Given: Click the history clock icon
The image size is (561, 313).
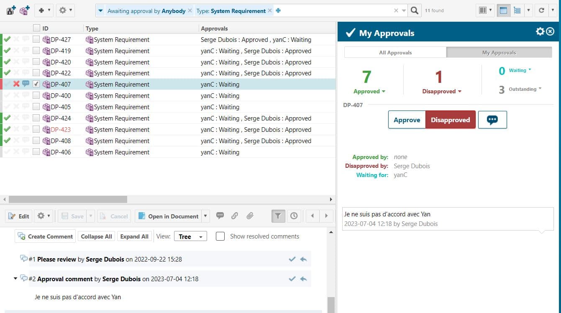Looking at the screenshot, I should (x=294, y=216).
